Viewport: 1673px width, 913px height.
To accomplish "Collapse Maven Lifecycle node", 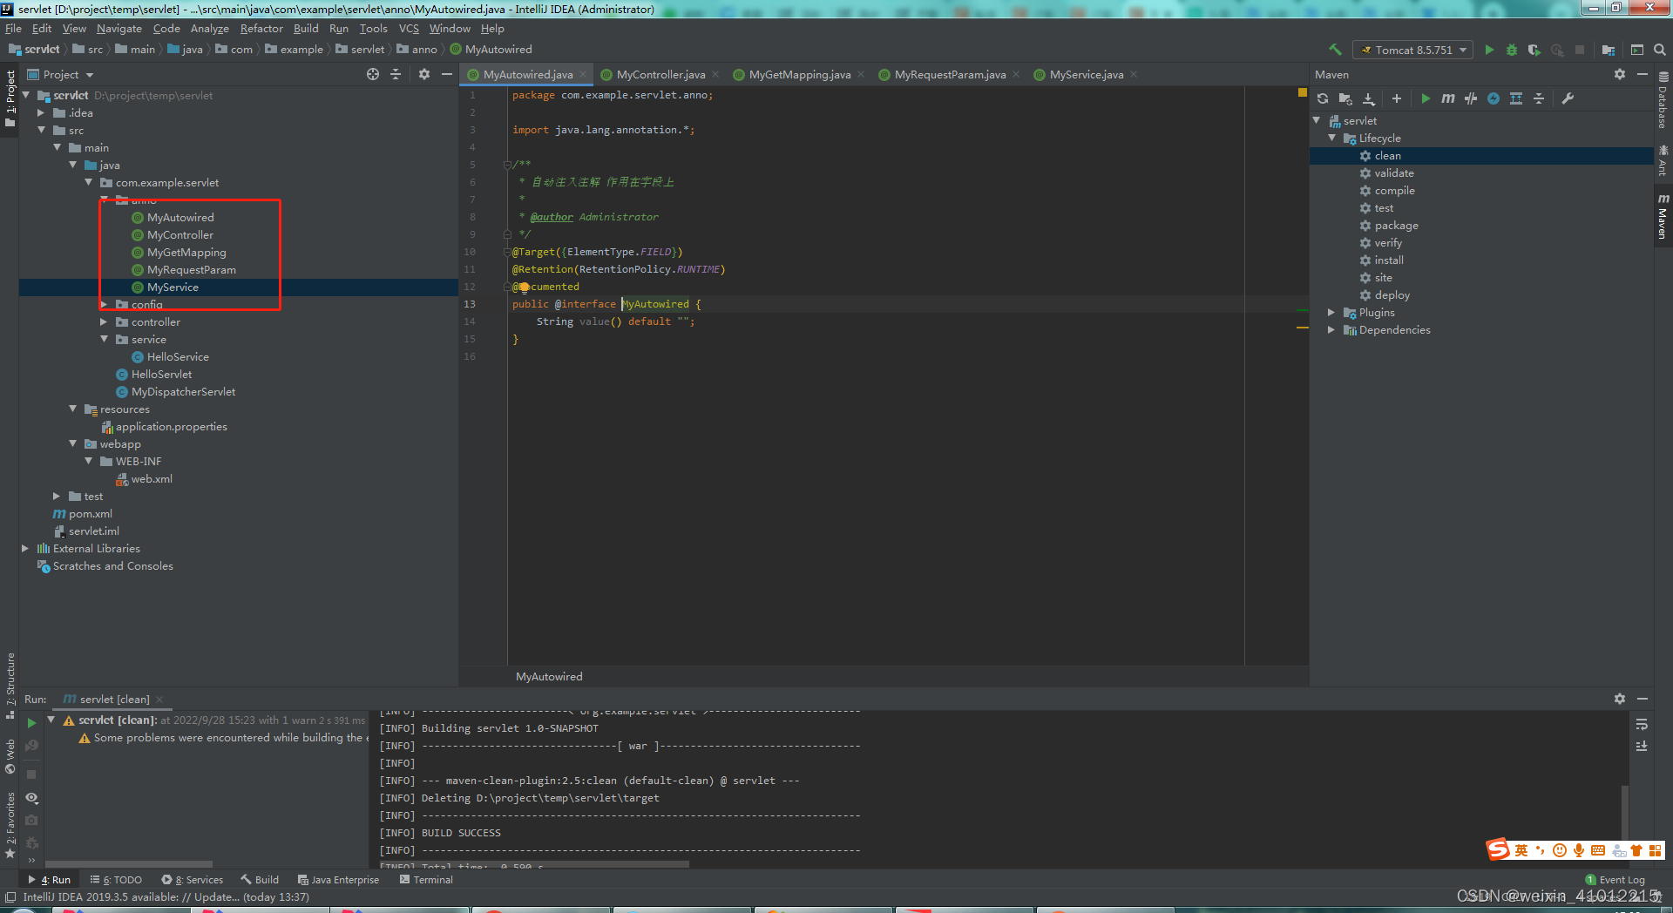I will pyautogui.click(x=1331, y=138).
